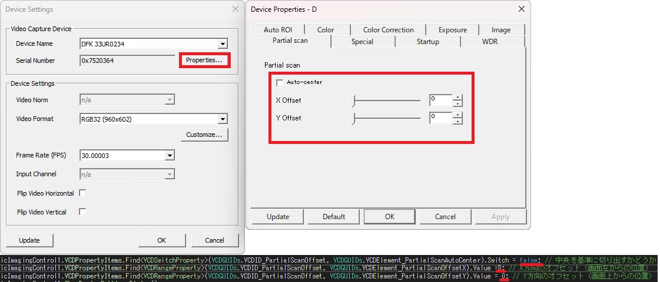Click the X Offset value field
This screenshot has width=660, height=282.
(x=440, y=100)
